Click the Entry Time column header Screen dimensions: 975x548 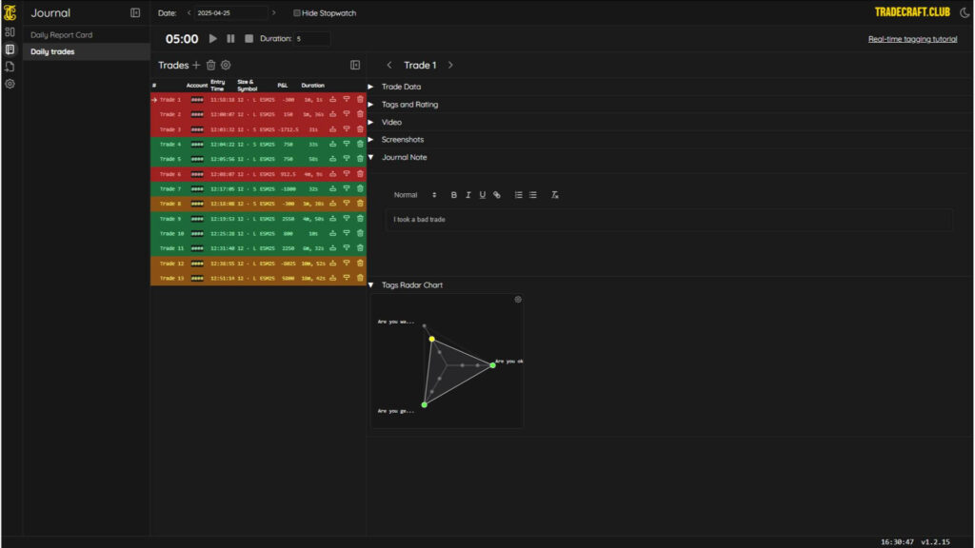[217, 86]
